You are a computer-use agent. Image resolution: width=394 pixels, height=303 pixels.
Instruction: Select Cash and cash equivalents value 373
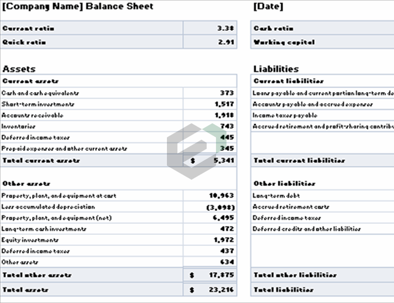coord(226,93)
